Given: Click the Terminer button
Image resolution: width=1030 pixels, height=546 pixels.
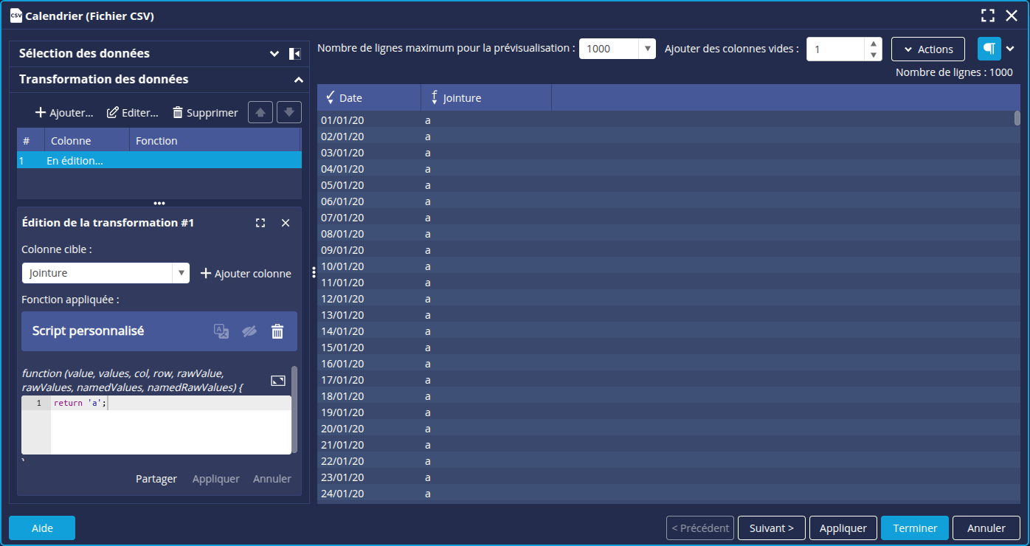Looking at the screenshot, I should point(914,528).
